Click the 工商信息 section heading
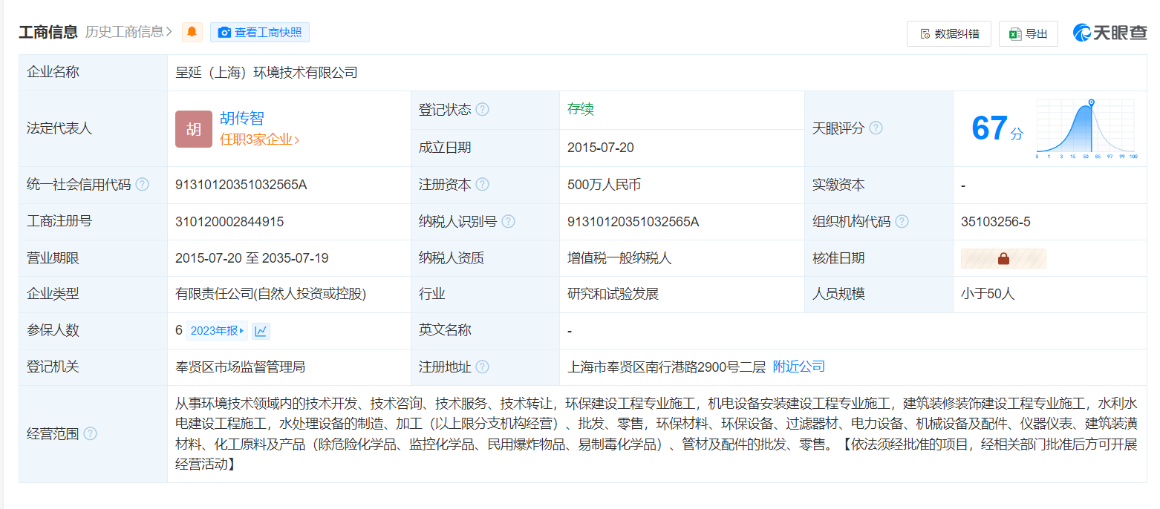The width and height of the screenshot is (1160, 509). [48, 32]
